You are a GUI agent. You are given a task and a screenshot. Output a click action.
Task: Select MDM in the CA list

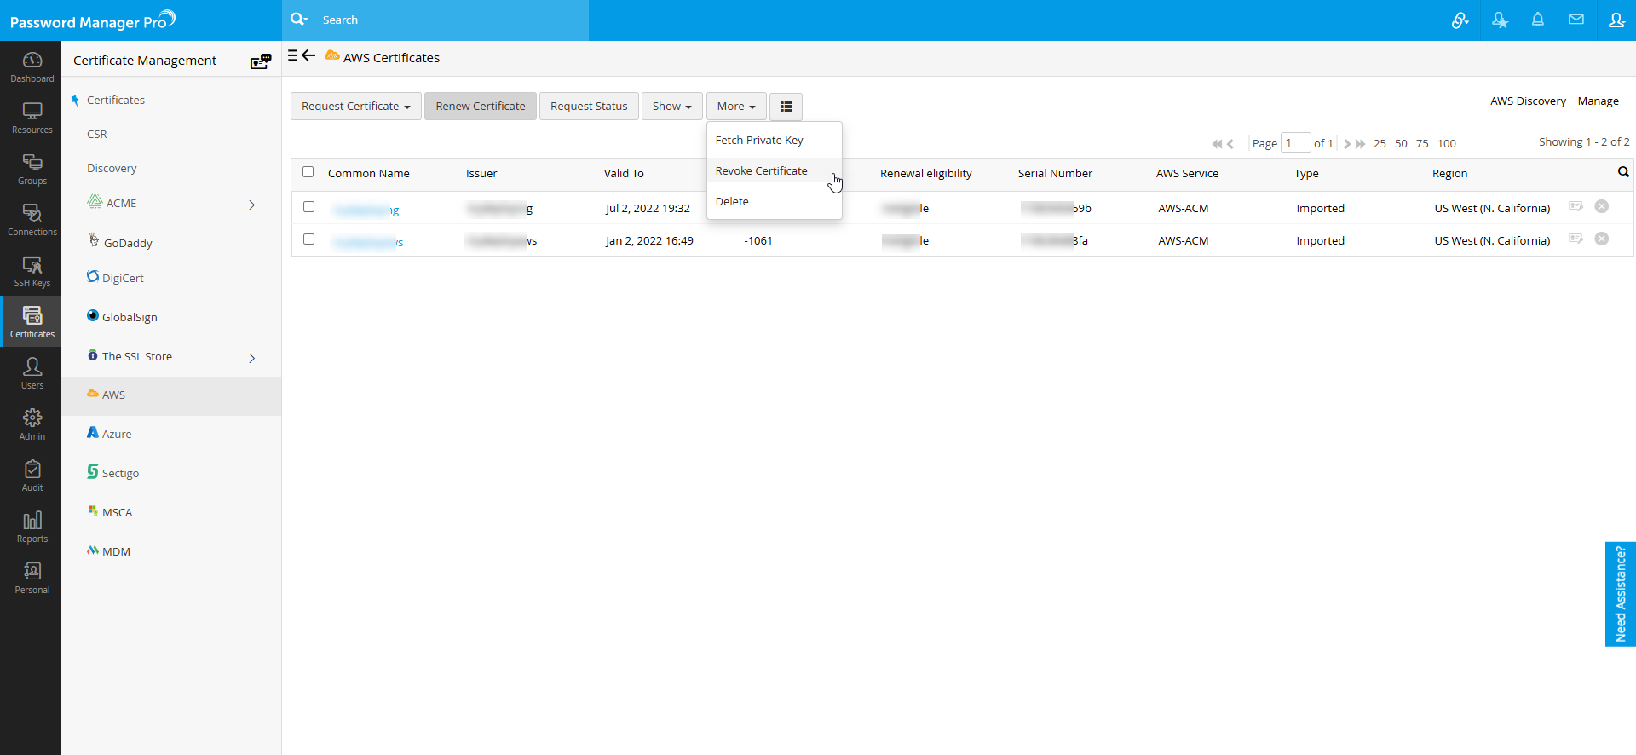pos(116,551)
